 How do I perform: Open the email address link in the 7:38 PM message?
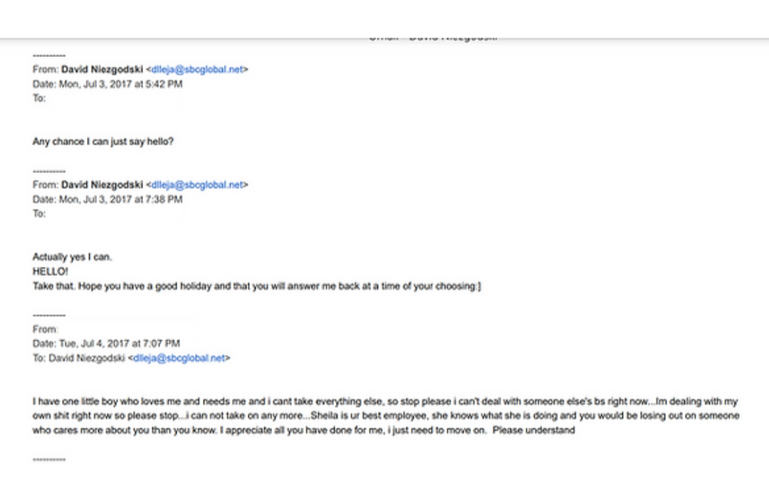pyautogui.click(x=197, y=185)
